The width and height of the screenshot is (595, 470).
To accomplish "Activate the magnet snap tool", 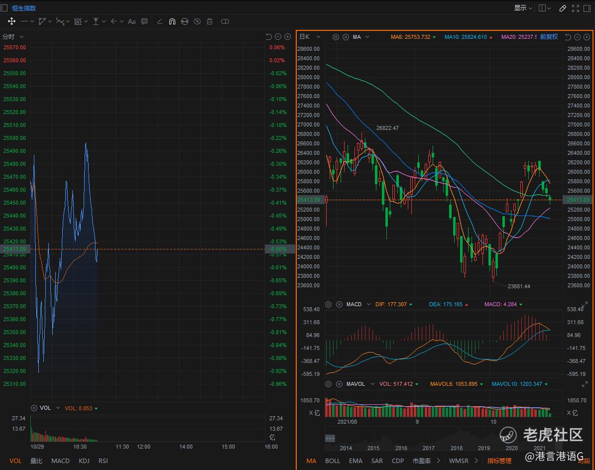I will click(172, 21).
